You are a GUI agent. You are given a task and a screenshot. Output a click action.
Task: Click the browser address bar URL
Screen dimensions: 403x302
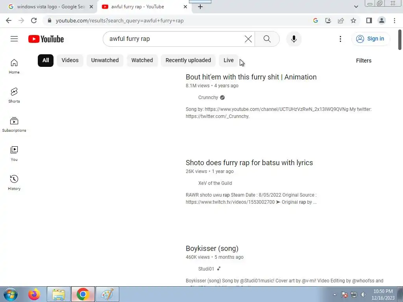[x=120, y=20]
